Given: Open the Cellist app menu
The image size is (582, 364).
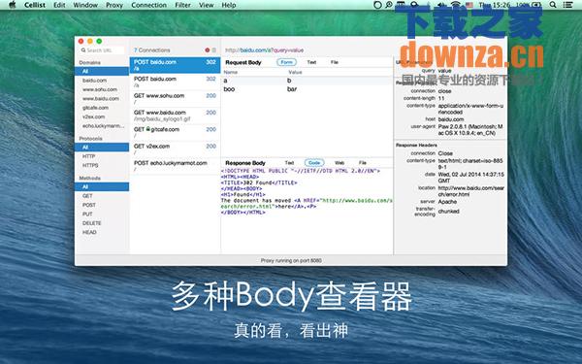Looking at the screenshot, I should 35,5.
